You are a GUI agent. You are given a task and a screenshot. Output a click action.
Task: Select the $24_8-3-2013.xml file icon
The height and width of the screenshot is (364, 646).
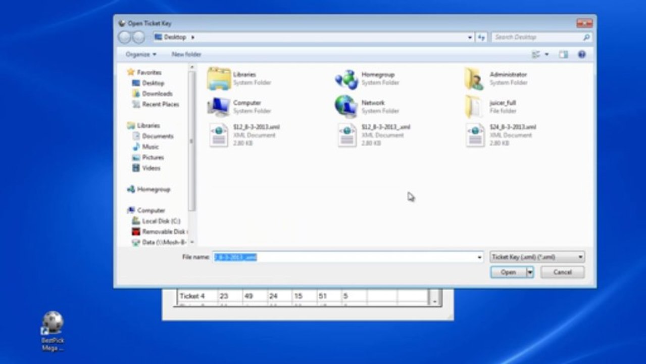[475, 135]
